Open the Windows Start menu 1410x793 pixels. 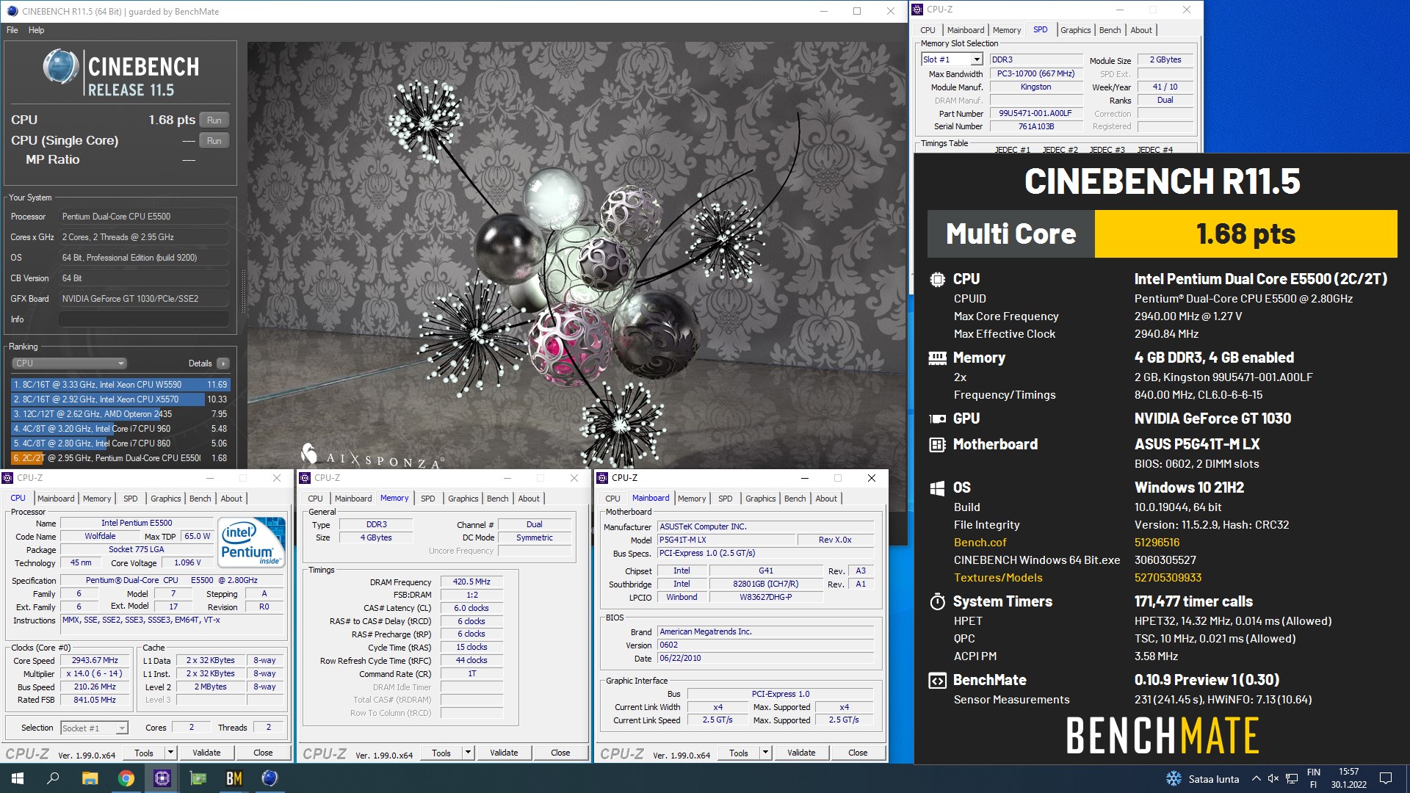coord(18,778)
